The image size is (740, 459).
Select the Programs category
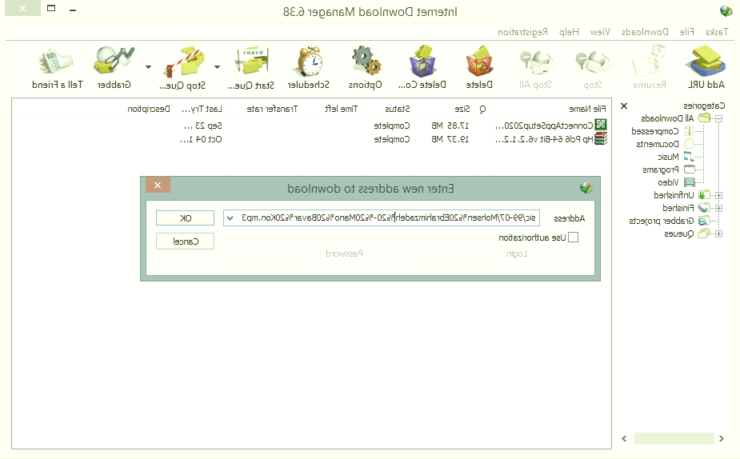[661, 170]
